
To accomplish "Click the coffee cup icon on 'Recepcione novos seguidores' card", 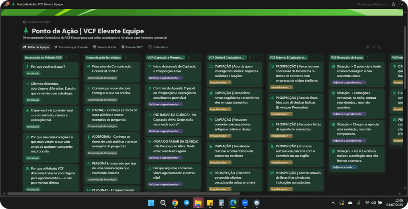I will pyautogui.click(x=211, y=93).
